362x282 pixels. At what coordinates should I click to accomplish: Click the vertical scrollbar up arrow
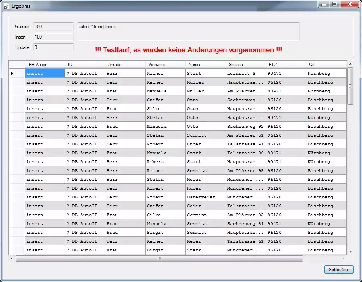350,64
